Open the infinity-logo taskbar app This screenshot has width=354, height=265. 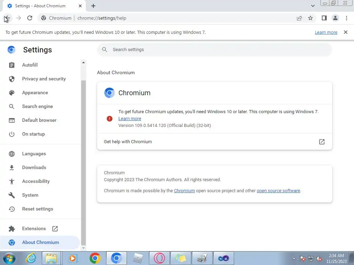coord(224,258)
